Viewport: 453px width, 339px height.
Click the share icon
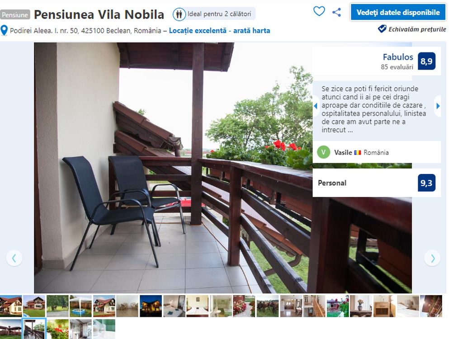336,12
